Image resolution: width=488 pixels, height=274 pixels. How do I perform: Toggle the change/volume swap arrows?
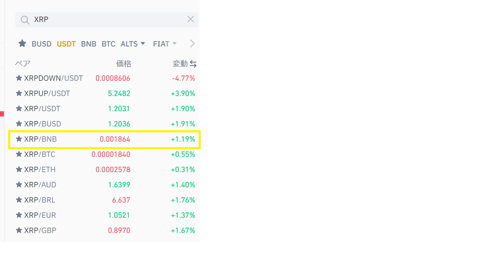(193, 64)
